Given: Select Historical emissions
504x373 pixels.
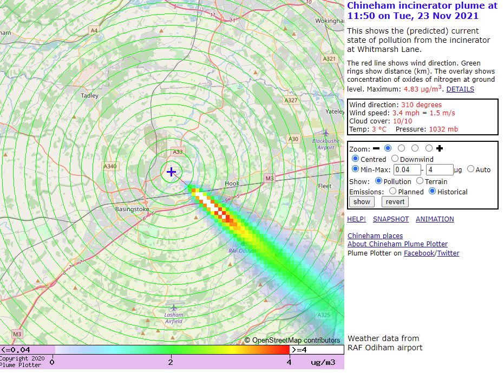Looking at the screenshot, I should [433, 191].
